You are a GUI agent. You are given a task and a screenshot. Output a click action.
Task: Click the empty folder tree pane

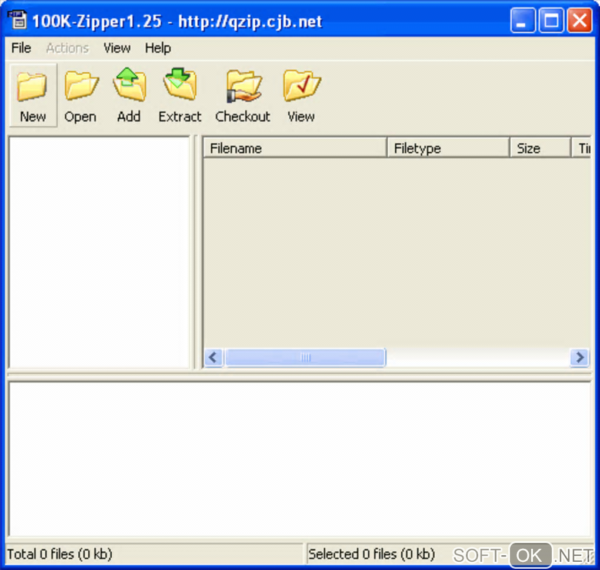[99, 252]
